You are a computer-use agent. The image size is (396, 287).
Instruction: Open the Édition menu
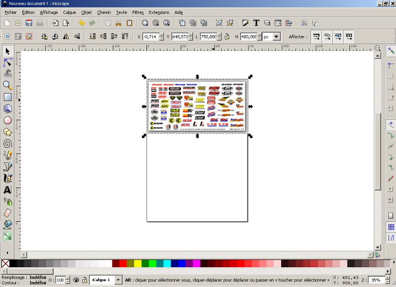[x=28, y=12]
